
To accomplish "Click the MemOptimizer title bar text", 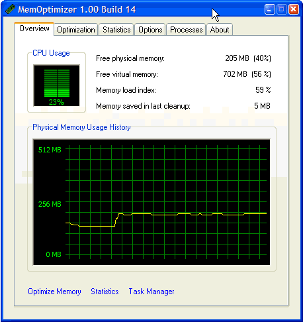I will pyautogui.click(x=77, y=9).
